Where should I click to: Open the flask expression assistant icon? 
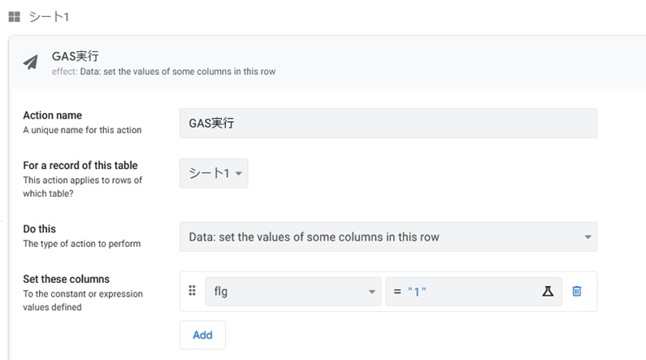click(547, 291)
